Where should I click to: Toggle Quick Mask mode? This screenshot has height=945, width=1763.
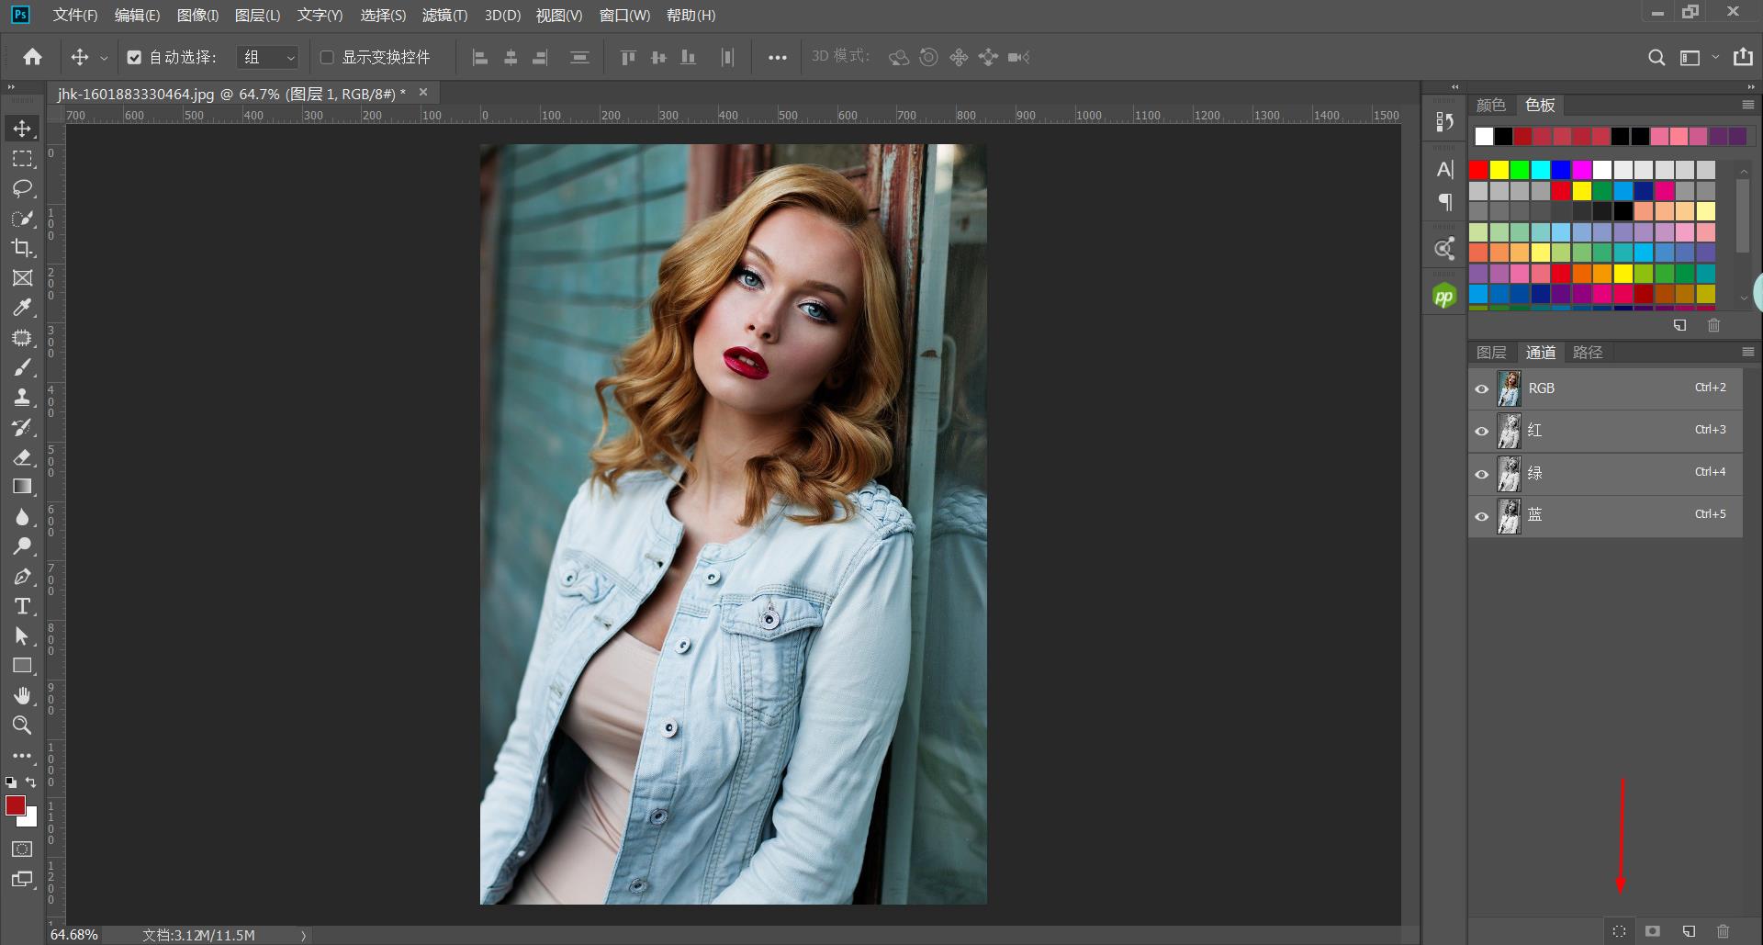click(22, 849)
